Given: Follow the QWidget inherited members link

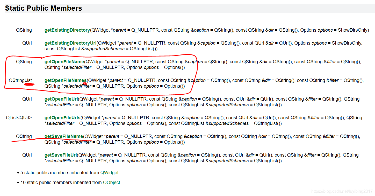Looking at the screenshot, I should 109,173.
